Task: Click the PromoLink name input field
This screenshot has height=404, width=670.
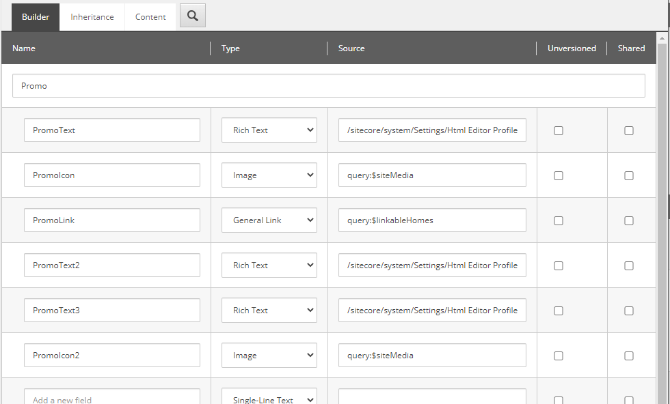Action: pos(112,220)
